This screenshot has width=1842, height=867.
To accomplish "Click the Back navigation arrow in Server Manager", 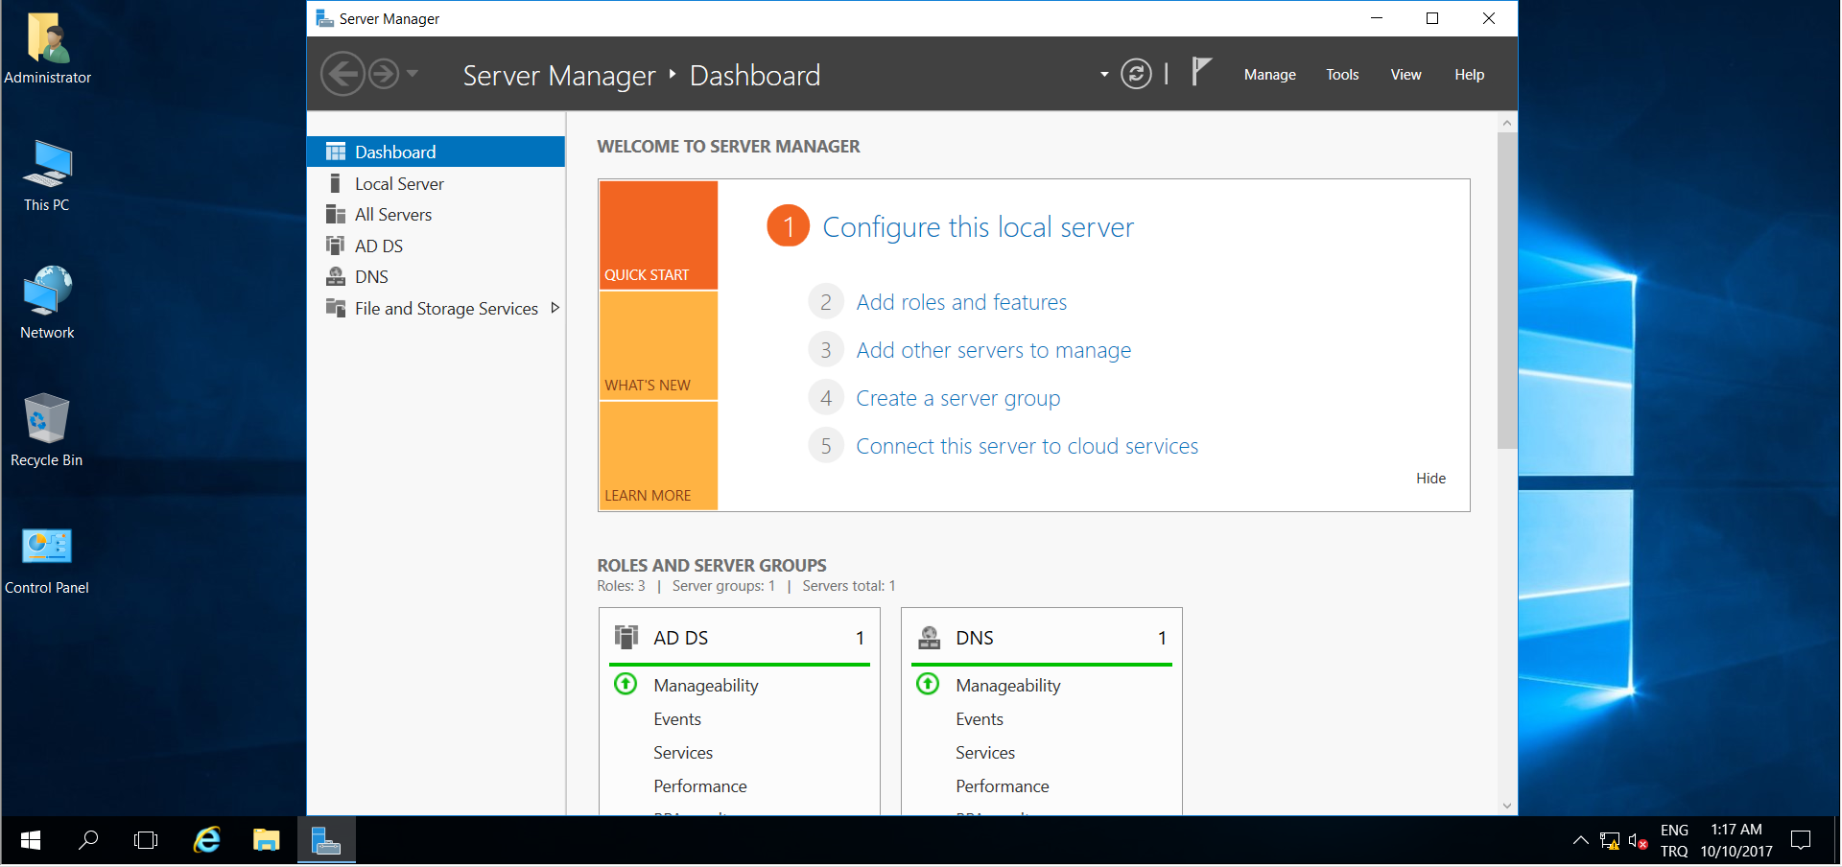I will 342,74.
